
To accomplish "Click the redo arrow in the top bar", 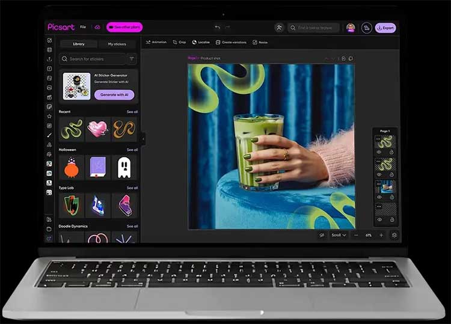I will coord(227,27).
